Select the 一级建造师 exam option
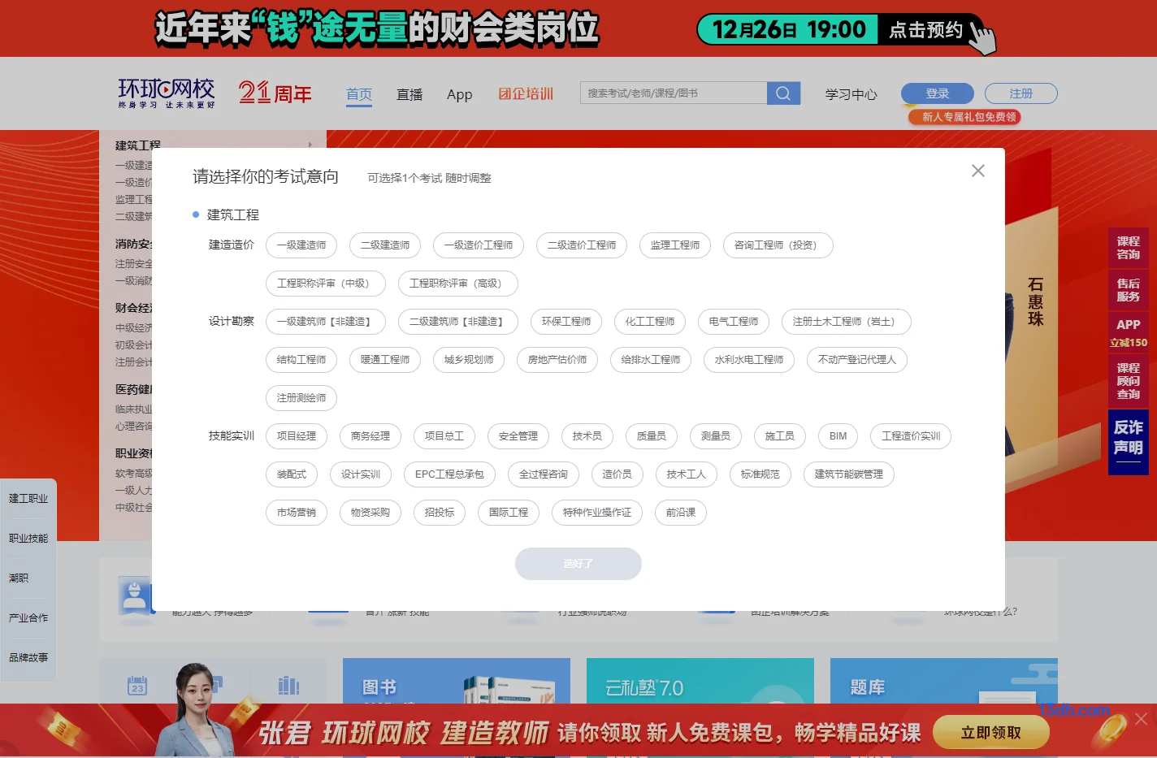Viewport: 1157px width, 758px height. point(301,245)
